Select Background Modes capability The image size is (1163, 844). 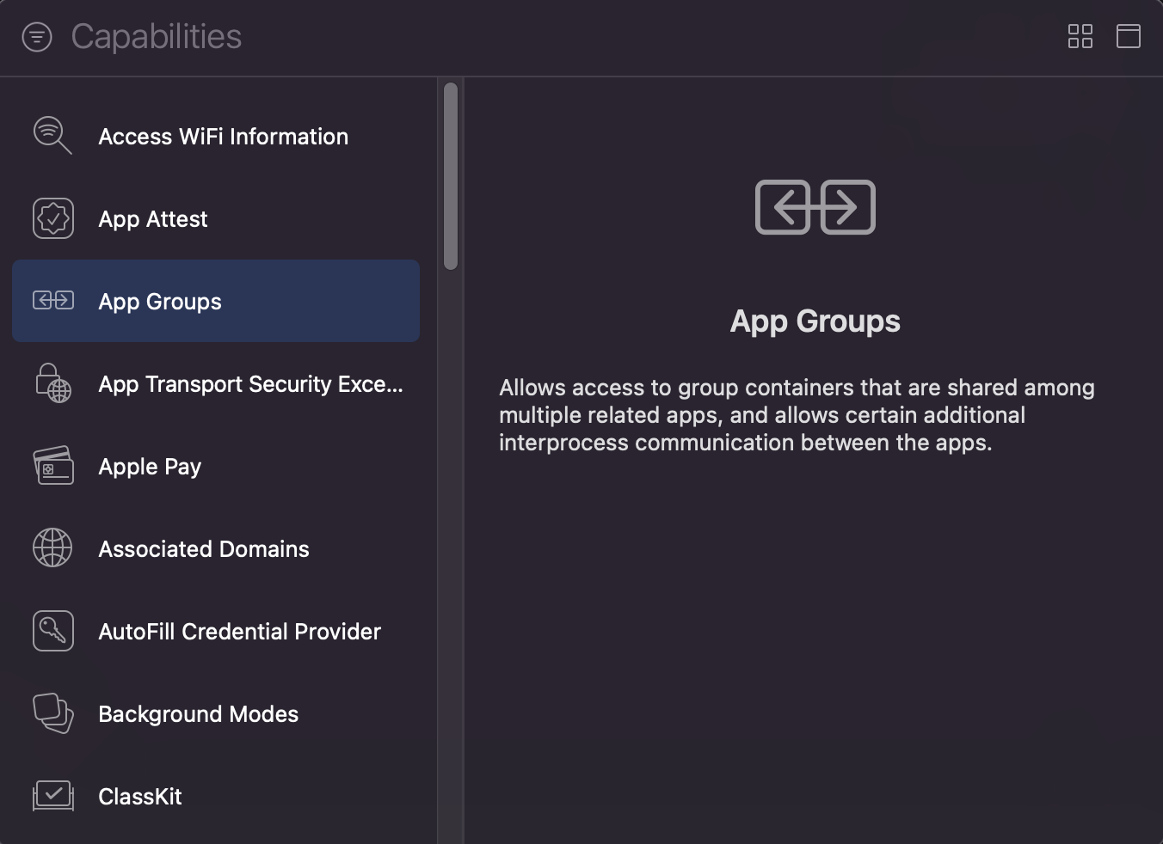pos(216,713)
